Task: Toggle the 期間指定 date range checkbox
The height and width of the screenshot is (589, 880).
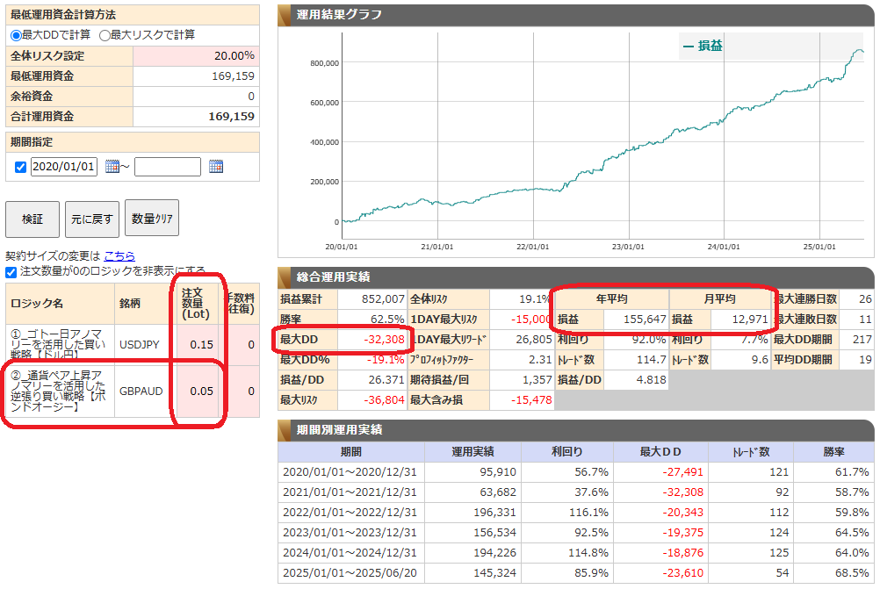Action: click(21, 168)
